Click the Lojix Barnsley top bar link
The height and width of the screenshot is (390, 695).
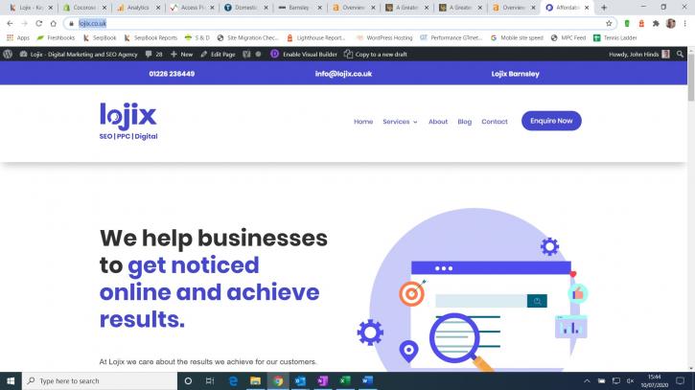point(515,74)
